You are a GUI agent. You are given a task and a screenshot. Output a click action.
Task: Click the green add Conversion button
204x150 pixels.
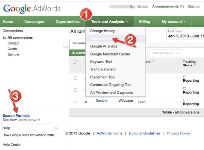click(77, 53)
